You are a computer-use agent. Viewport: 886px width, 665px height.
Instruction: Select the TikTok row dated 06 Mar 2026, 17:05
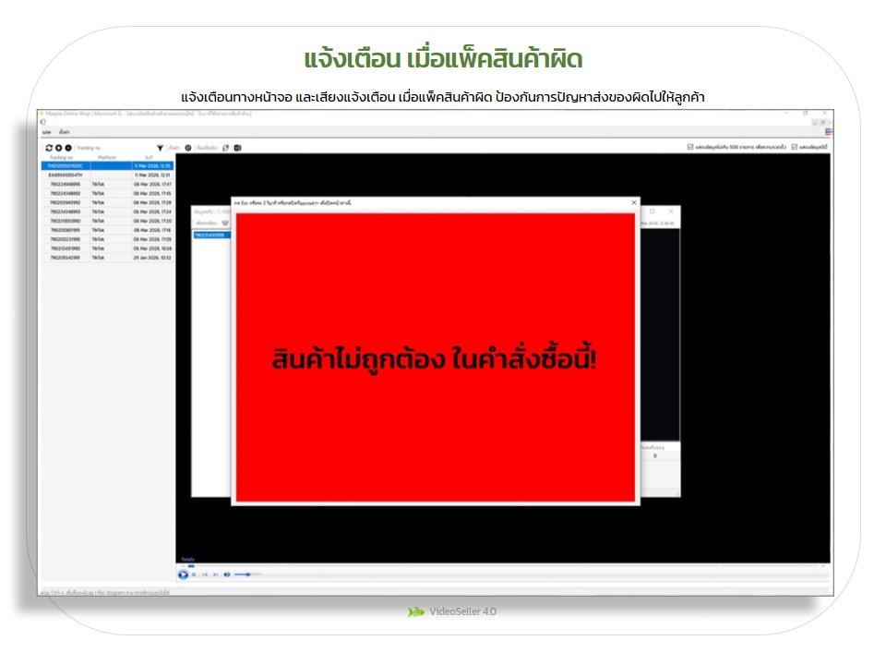107,239
